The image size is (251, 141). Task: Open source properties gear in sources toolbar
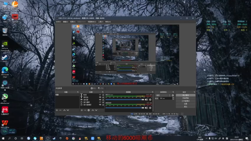pos(89,110)
